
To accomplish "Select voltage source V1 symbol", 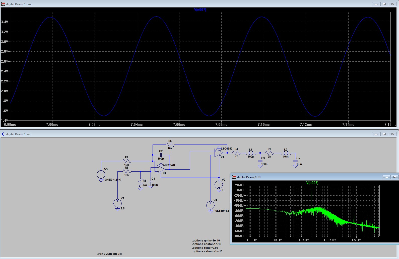I will [x=117, y=203].
